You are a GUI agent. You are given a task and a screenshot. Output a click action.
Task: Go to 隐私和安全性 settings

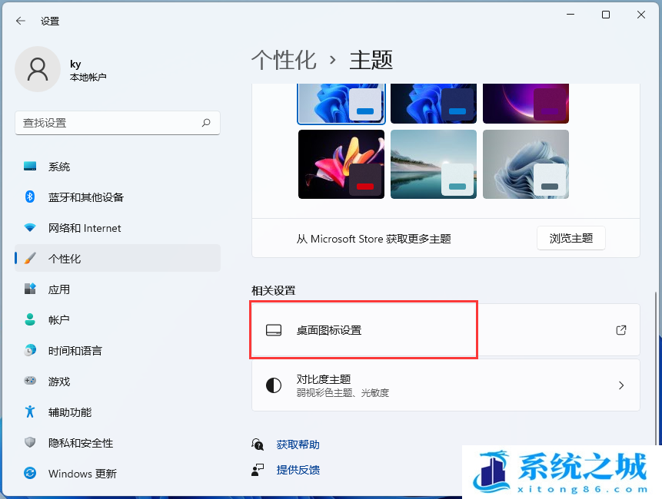point(80,443)
